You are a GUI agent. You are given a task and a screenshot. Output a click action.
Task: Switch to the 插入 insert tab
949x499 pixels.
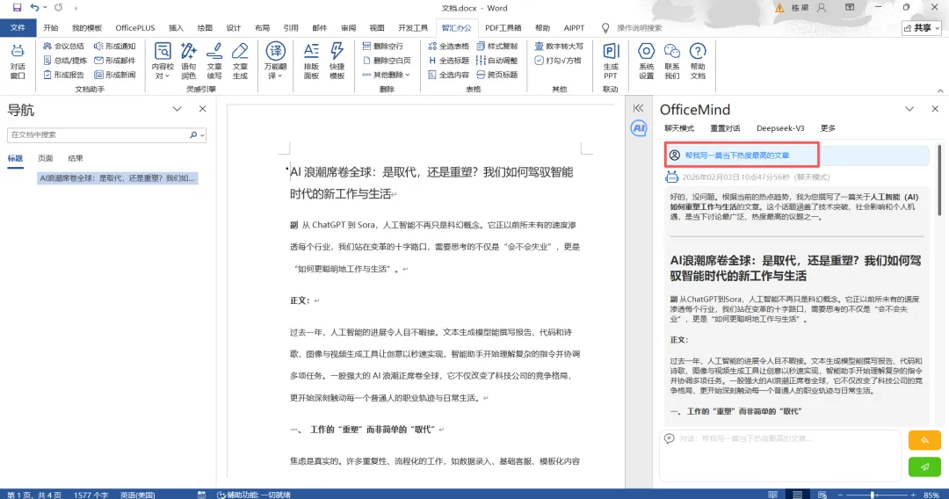(x=176, y=28)
